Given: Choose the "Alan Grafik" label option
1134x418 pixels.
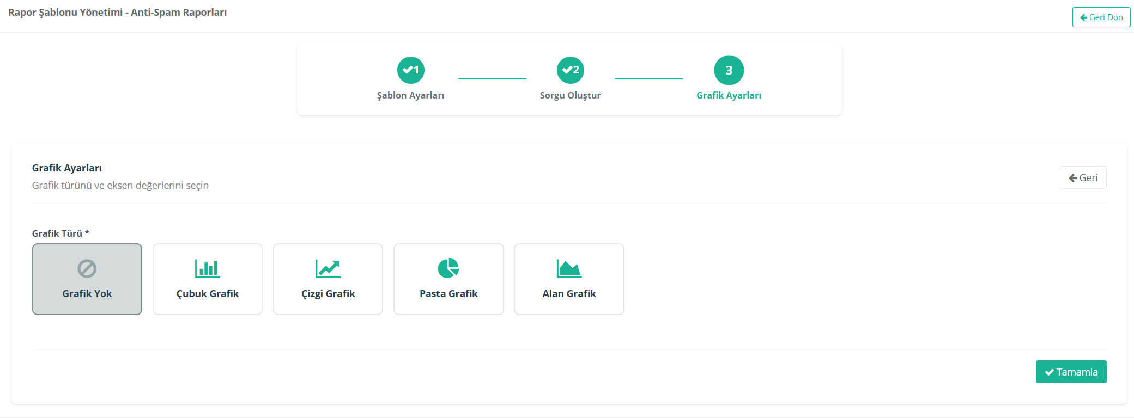Looking at the screenshot, I should click(x=569, y=294).
